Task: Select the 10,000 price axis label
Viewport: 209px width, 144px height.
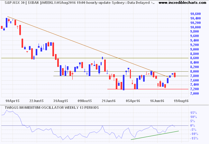Action: 195,27
